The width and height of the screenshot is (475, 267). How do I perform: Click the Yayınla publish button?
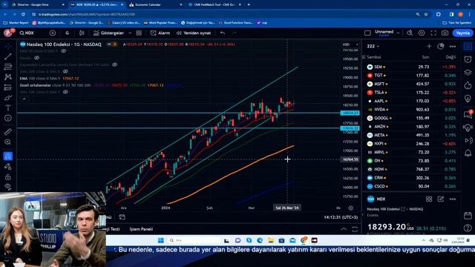point(462,33)
